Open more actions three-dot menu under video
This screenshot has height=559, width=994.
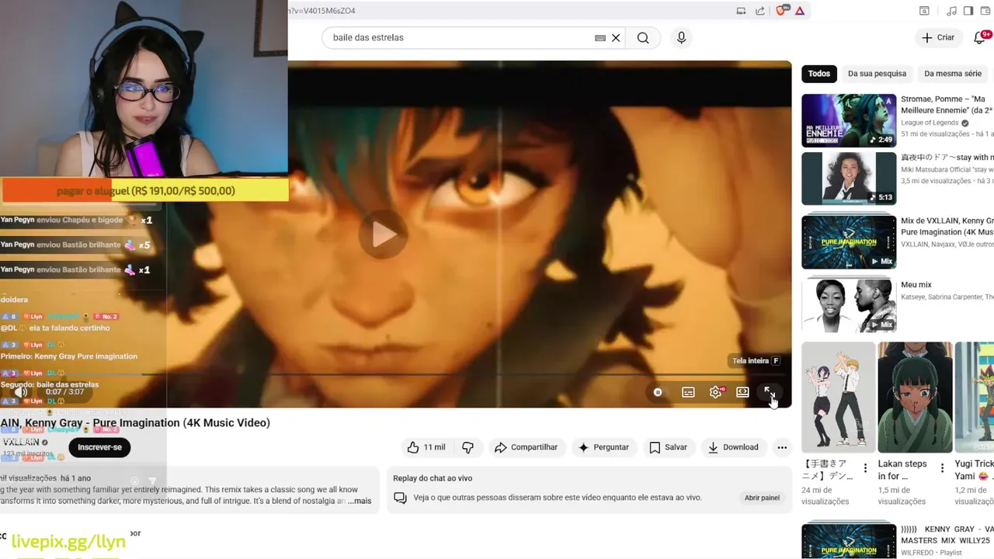tap(782, 447)
